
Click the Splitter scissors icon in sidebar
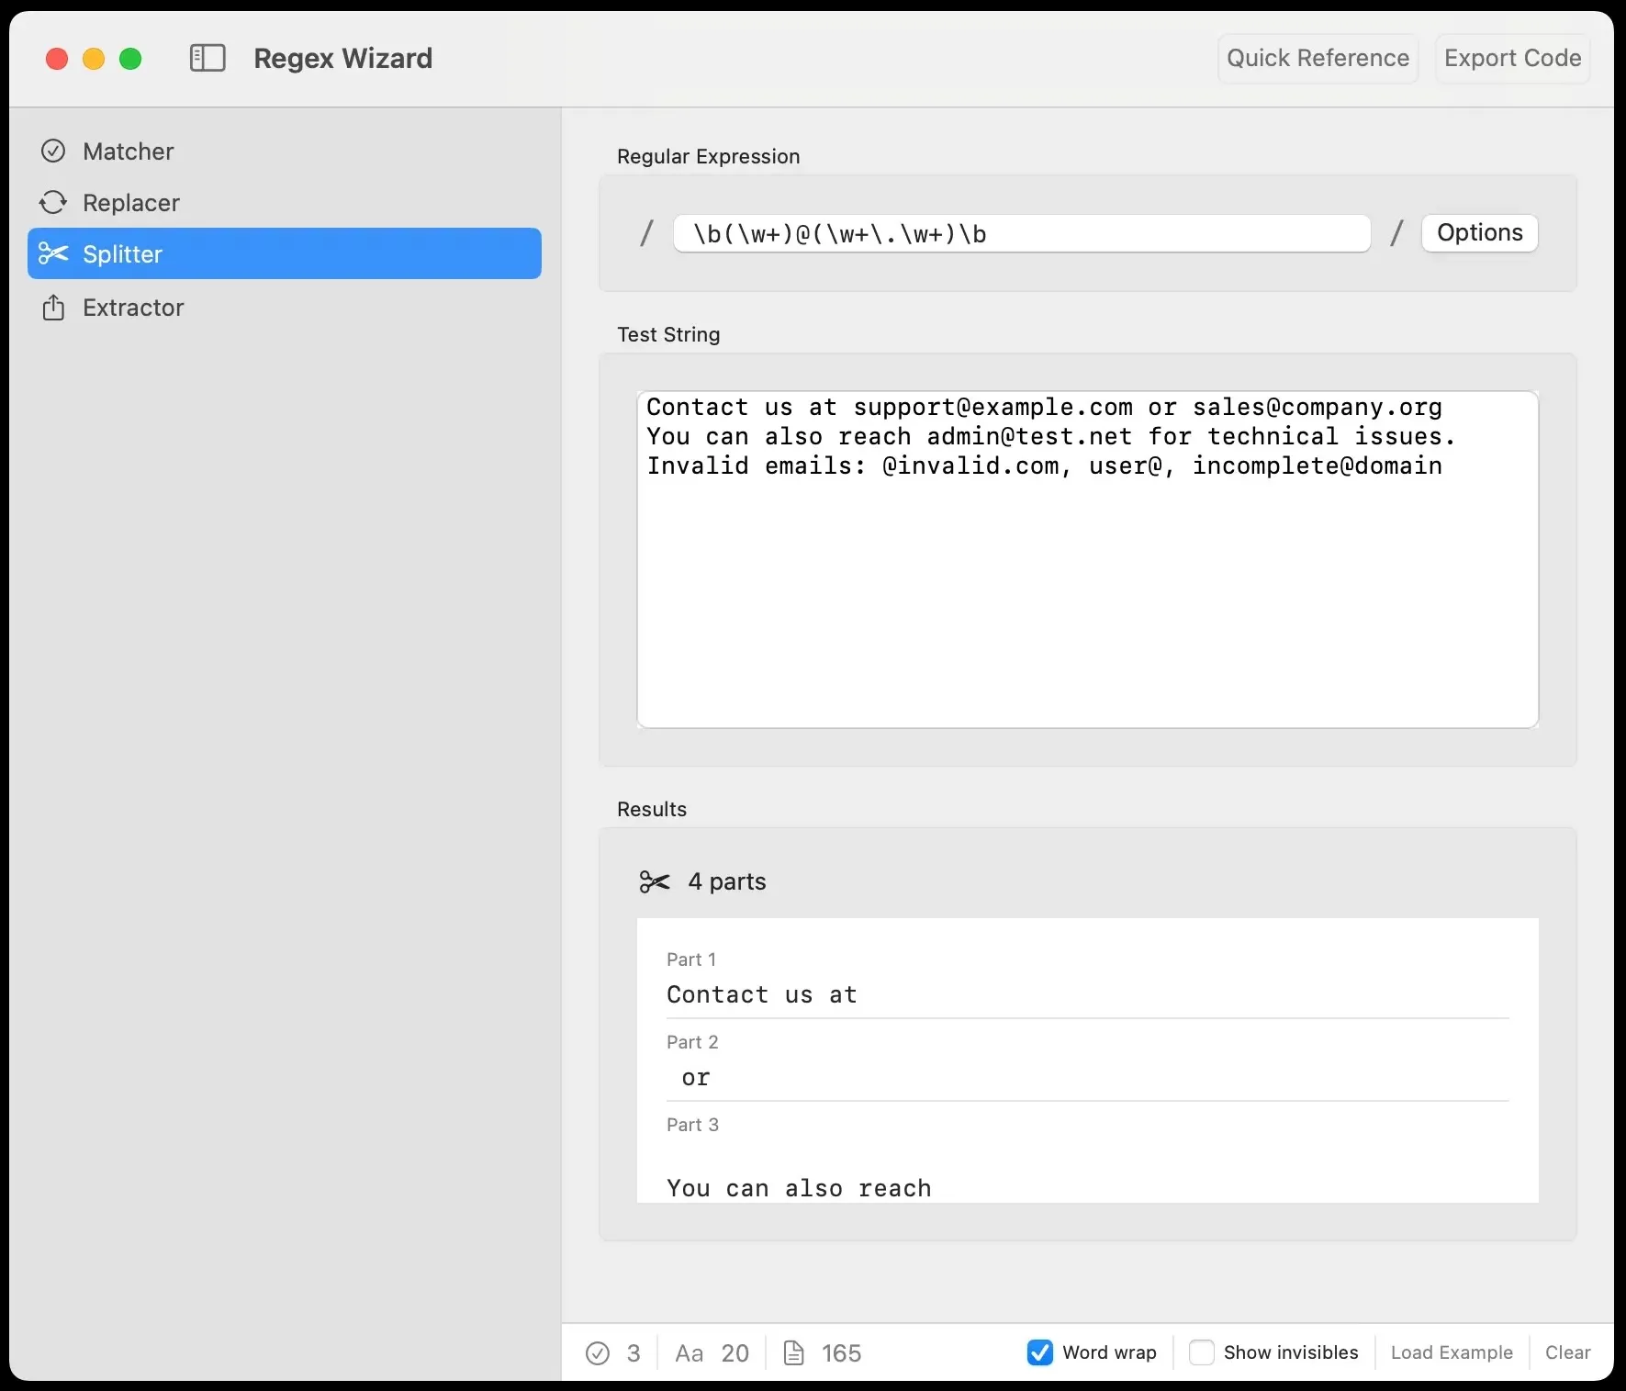click(54, 254)
